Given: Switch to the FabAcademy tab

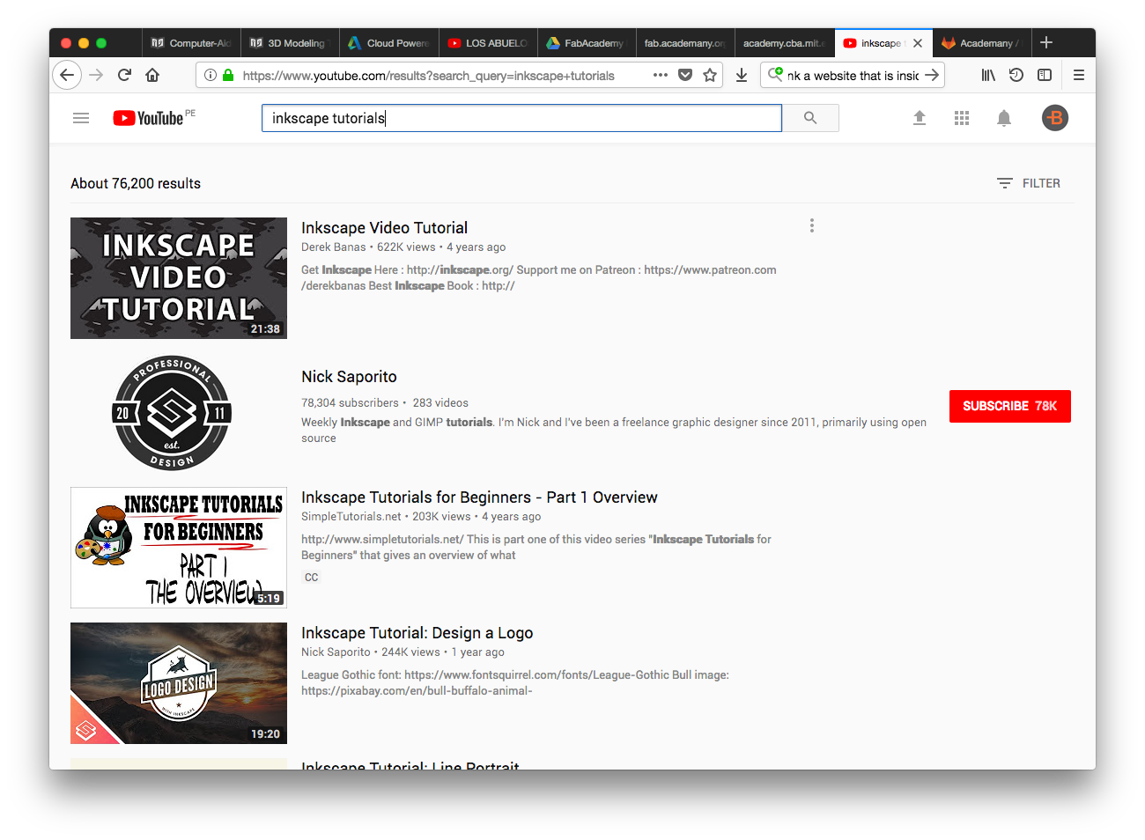Looking at the screenshot, I should point(586,43).
